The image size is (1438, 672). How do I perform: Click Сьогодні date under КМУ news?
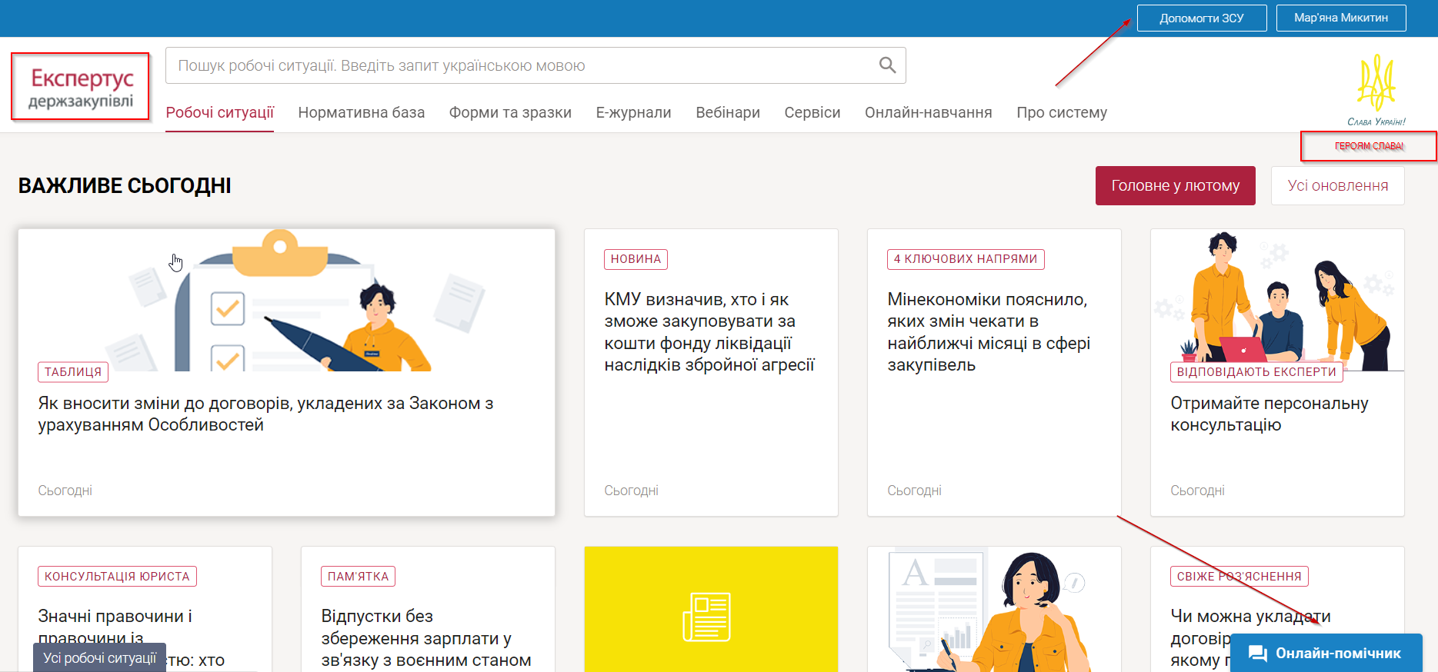(x=631, y=491)
